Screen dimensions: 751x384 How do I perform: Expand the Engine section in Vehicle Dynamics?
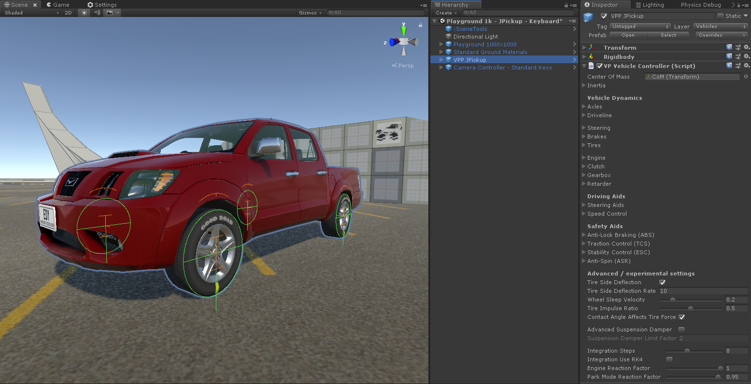click(x=595, y=157)
